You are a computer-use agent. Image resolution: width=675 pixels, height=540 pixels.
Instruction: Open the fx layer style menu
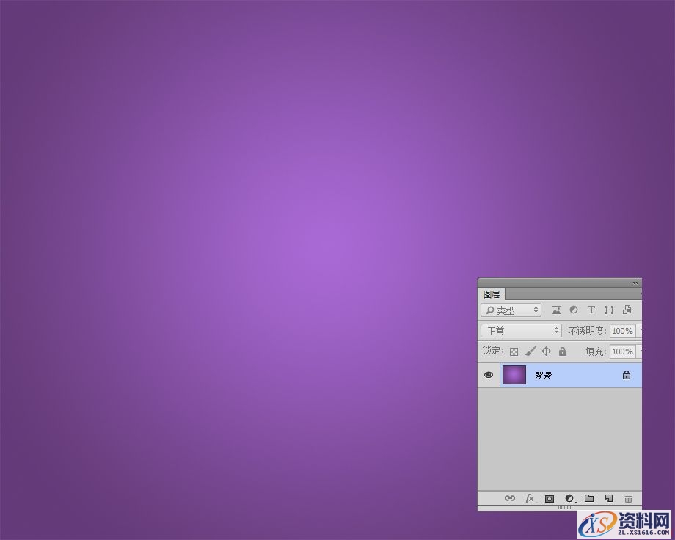click(x=530, y=498)
